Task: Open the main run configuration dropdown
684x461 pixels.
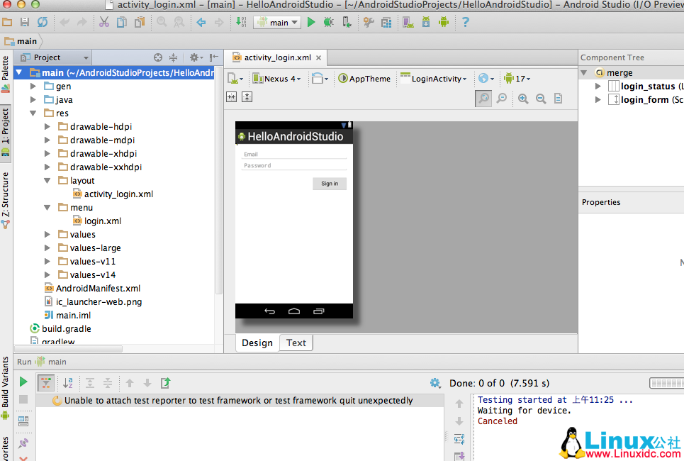Action: (277, 22)
